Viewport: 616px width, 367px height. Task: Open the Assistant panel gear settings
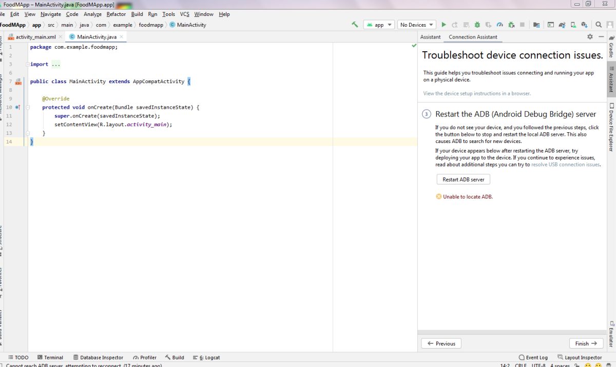[590, 37]
